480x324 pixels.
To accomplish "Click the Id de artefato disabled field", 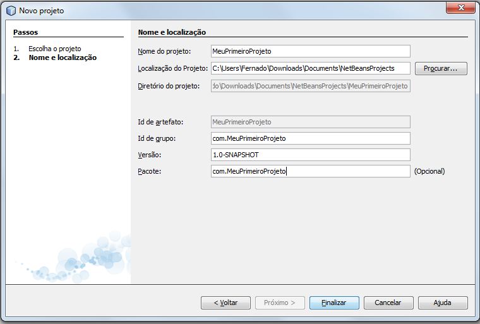I will click(x=310, y=122).
